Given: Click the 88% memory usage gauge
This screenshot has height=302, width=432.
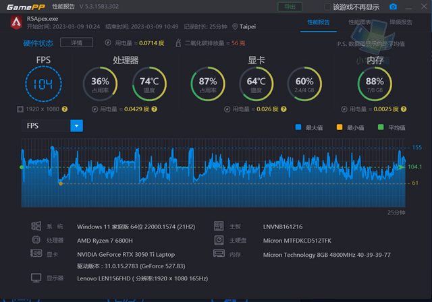Looking at the screenshot, I should pyautogui.click(x=375, y=84).
